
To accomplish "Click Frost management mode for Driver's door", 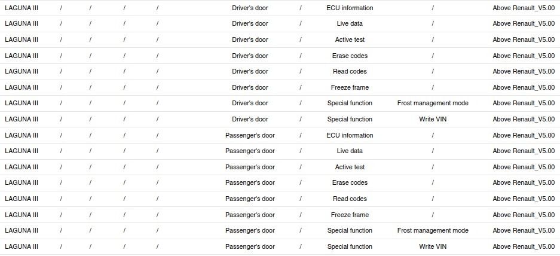I will point(433,103).
